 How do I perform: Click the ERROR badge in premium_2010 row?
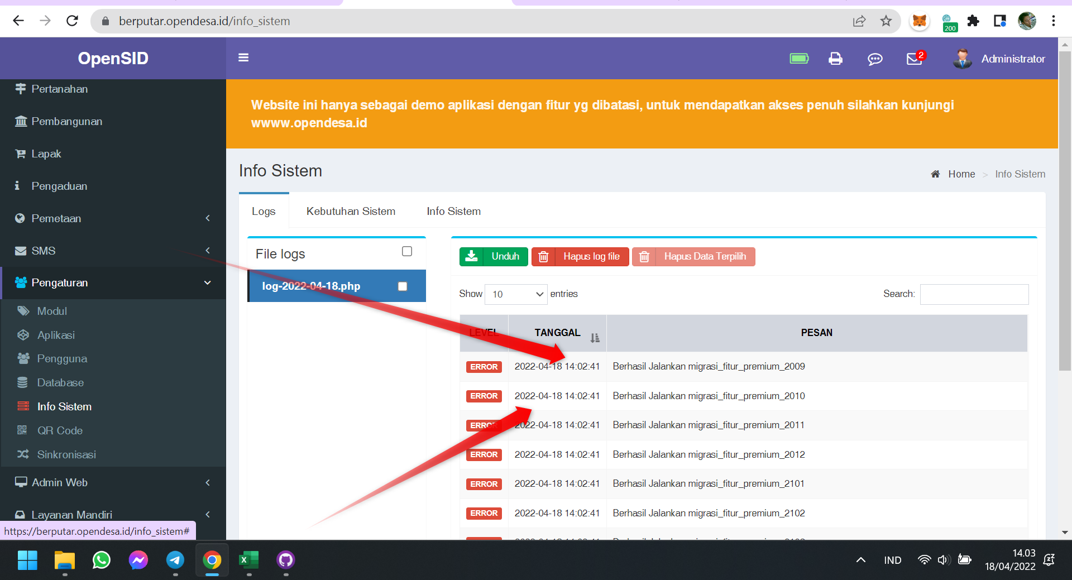484,396
